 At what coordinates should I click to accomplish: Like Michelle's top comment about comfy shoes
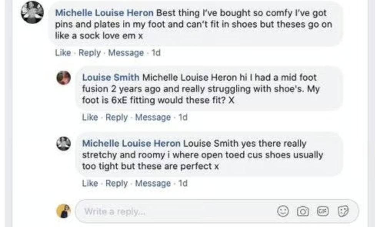pyautogui.click(x=63, y=53)
